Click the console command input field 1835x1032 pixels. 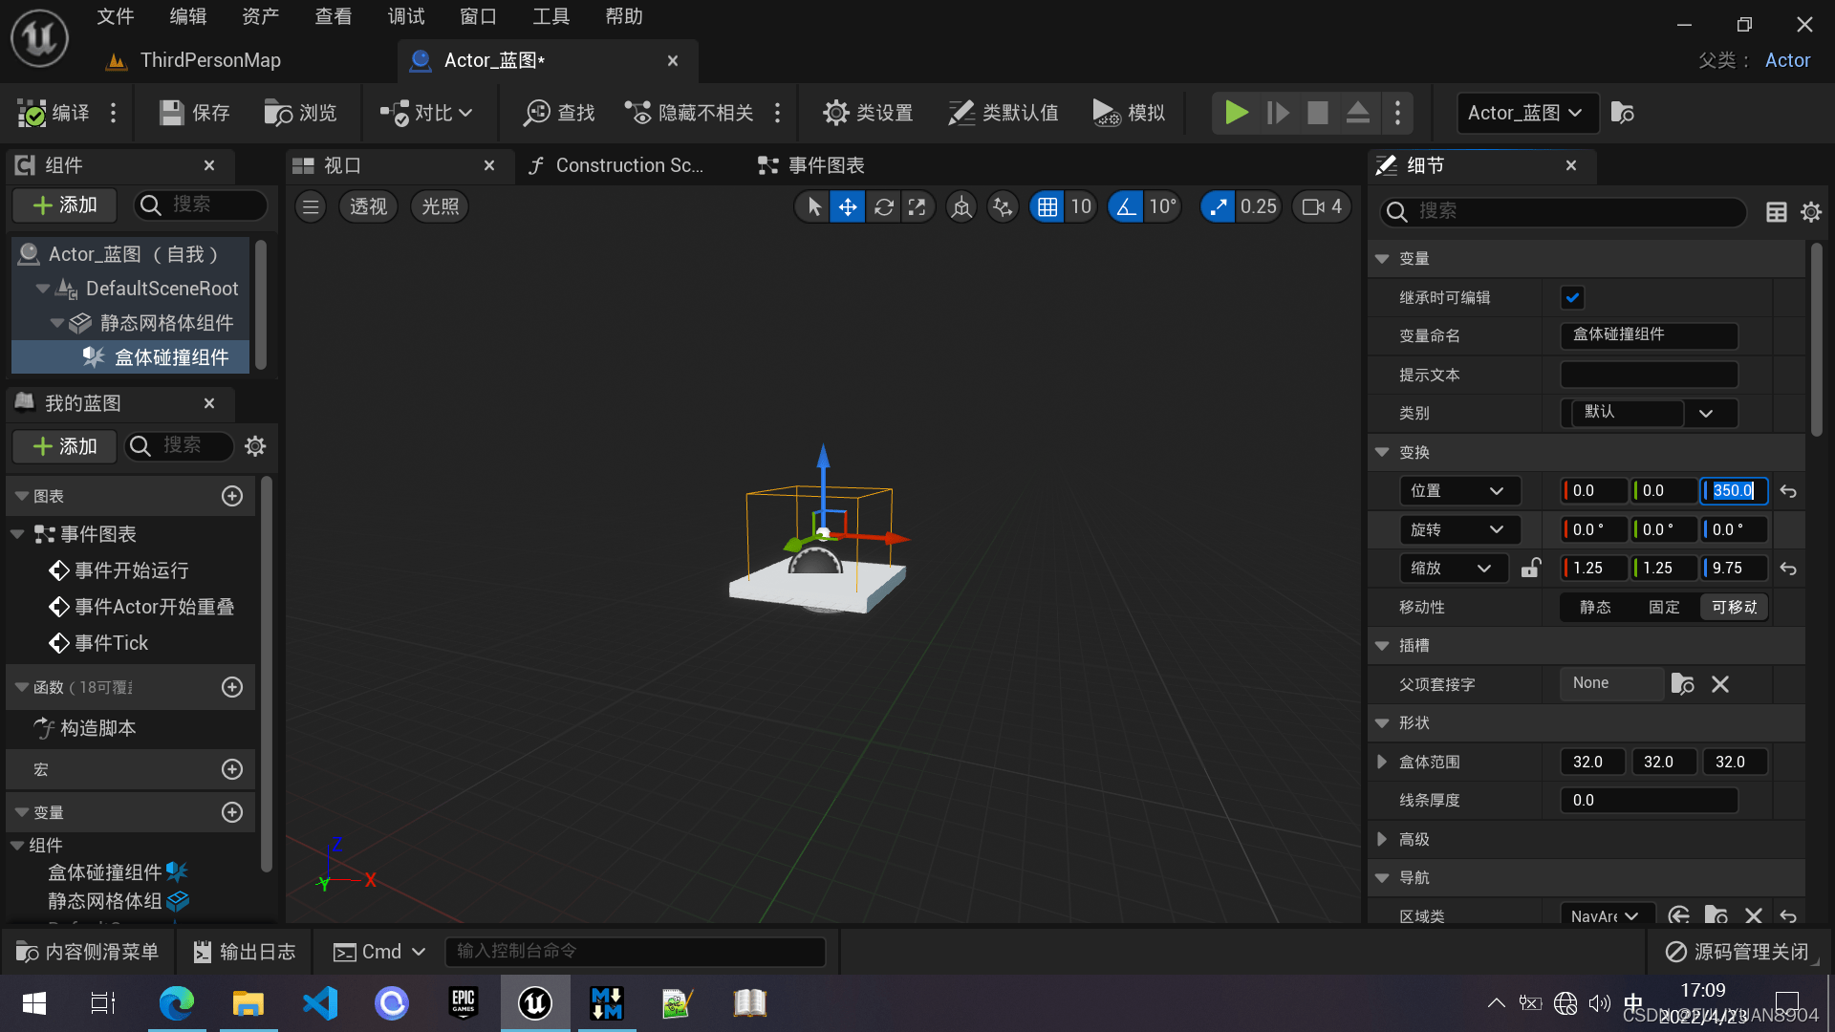635,952
